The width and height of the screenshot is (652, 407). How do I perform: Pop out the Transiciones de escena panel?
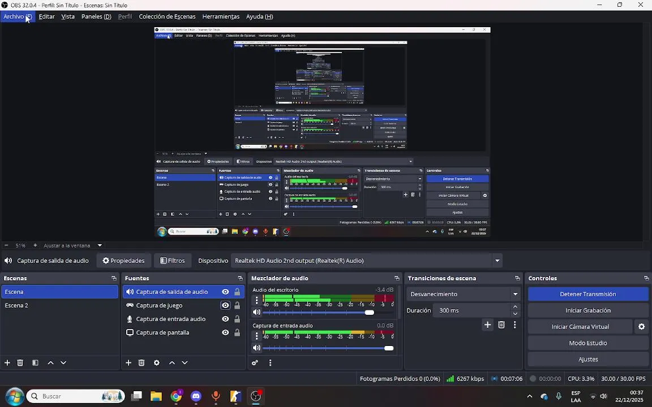click(x=517, y=278)
